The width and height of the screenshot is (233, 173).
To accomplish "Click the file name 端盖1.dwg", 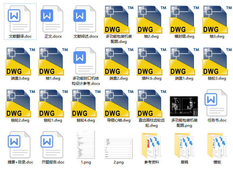I will click(184, 78).
